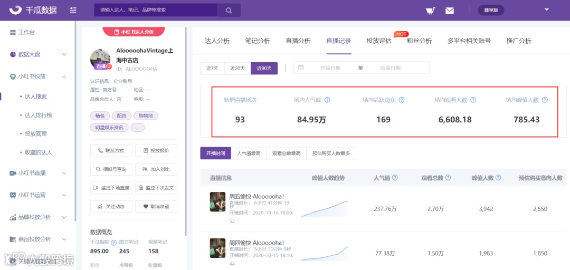Click the 小红书达人分析 red banner
Viewport: 570px width, 270px height.
tap(134, 32)
